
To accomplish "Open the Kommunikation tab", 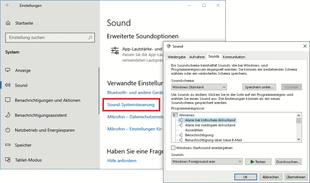I will (234, 57).
